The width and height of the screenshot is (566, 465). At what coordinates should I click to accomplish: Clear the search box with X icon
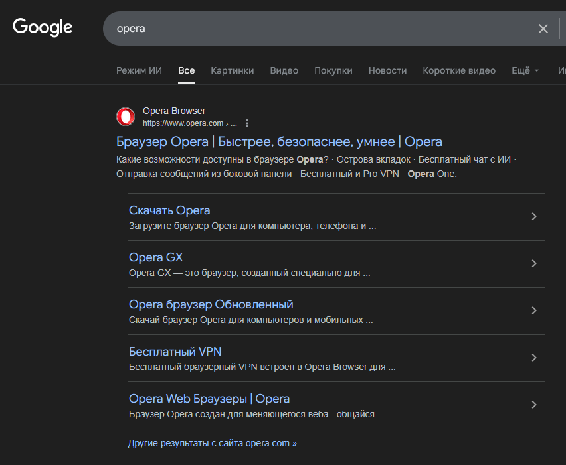[543, 29]
